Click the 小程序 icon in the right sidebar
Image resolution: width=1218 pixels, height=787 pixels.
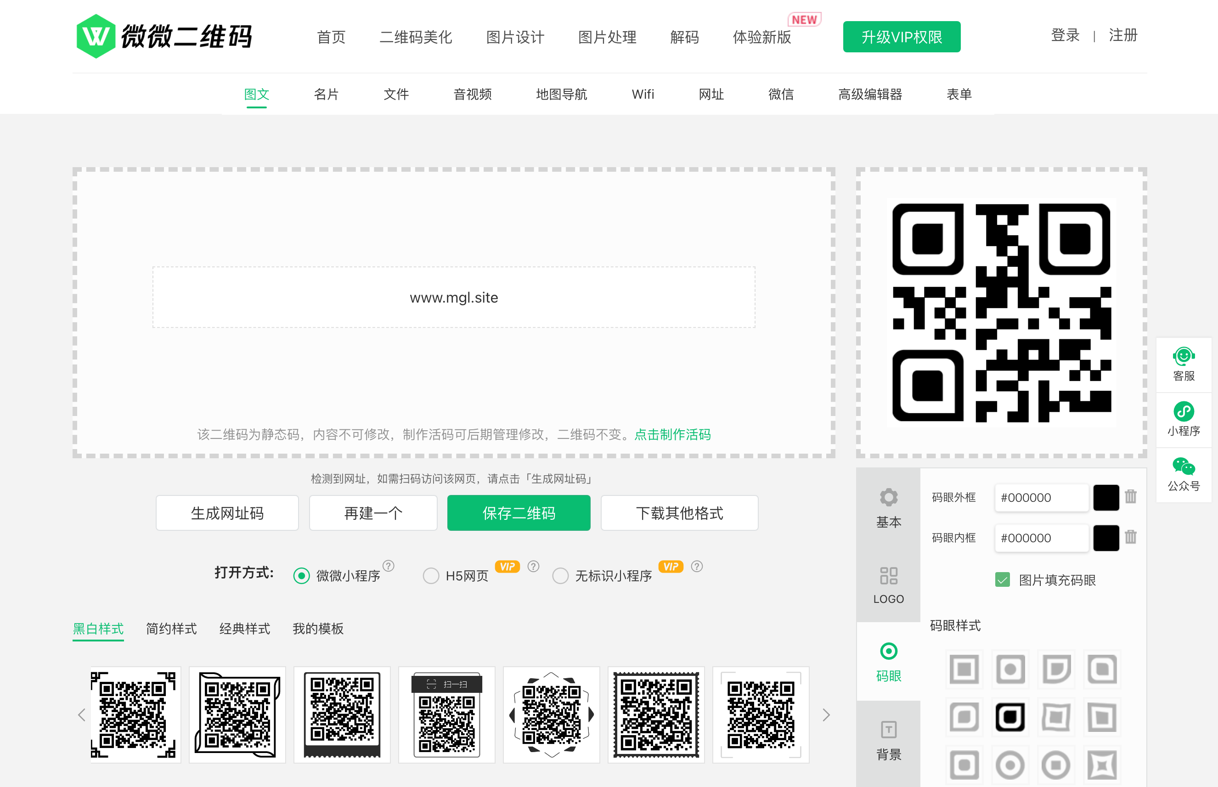(x=1183, y=420)
